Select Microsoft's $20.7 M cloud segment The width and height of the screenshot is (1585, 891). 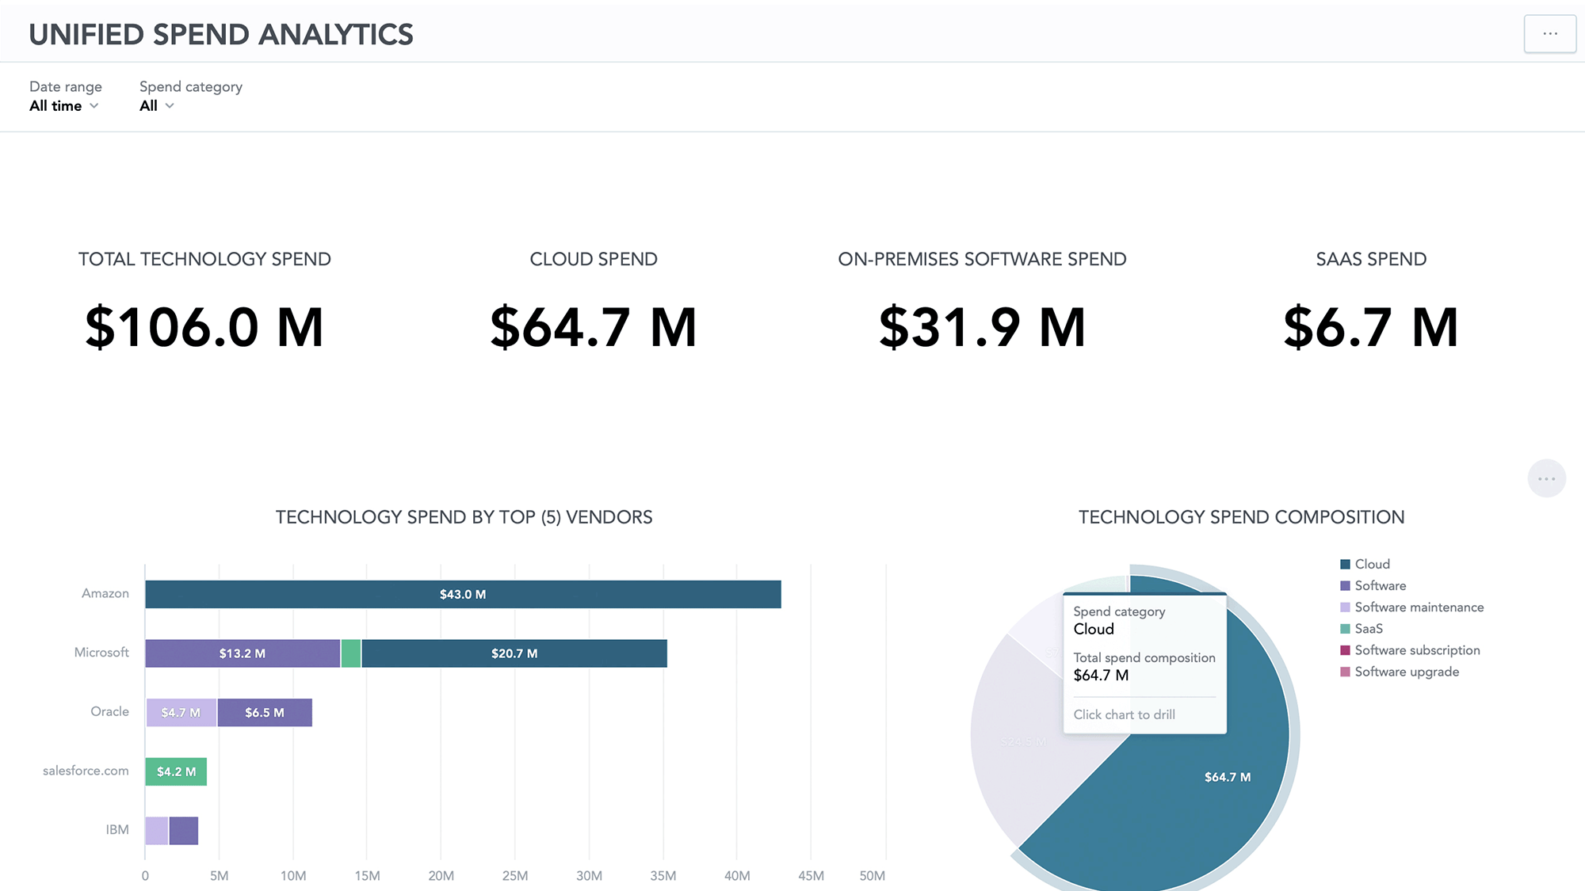point(514,653)
